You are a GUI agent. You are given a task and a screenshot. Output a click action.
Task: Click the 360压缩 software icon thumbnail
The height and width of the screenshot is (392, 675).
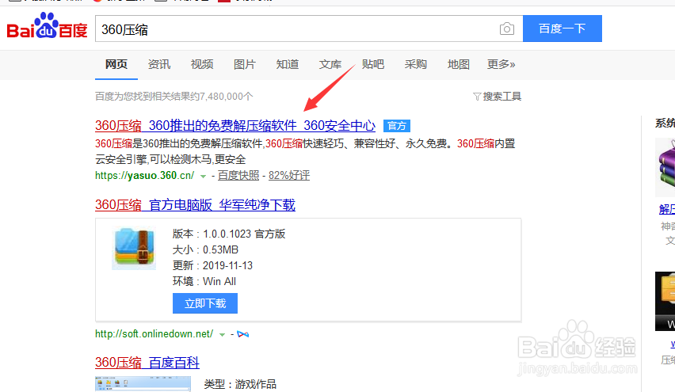[x=134, y=249]
